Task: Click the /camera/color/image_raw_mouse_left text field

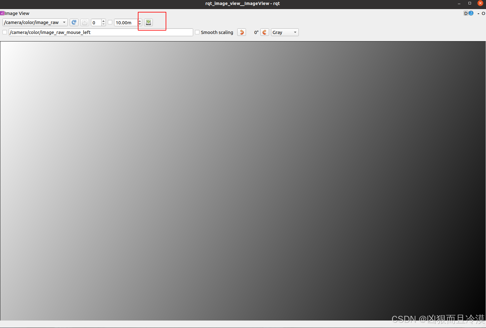Action: click(101, 32)
